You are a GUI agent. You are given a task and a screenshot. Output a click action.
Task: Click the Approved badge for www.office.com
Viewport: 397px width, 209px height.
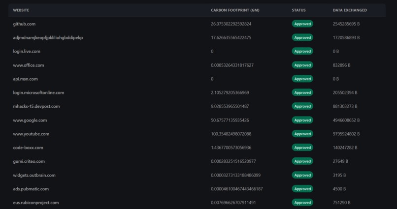pyautogui.click(x=302, y=65)
